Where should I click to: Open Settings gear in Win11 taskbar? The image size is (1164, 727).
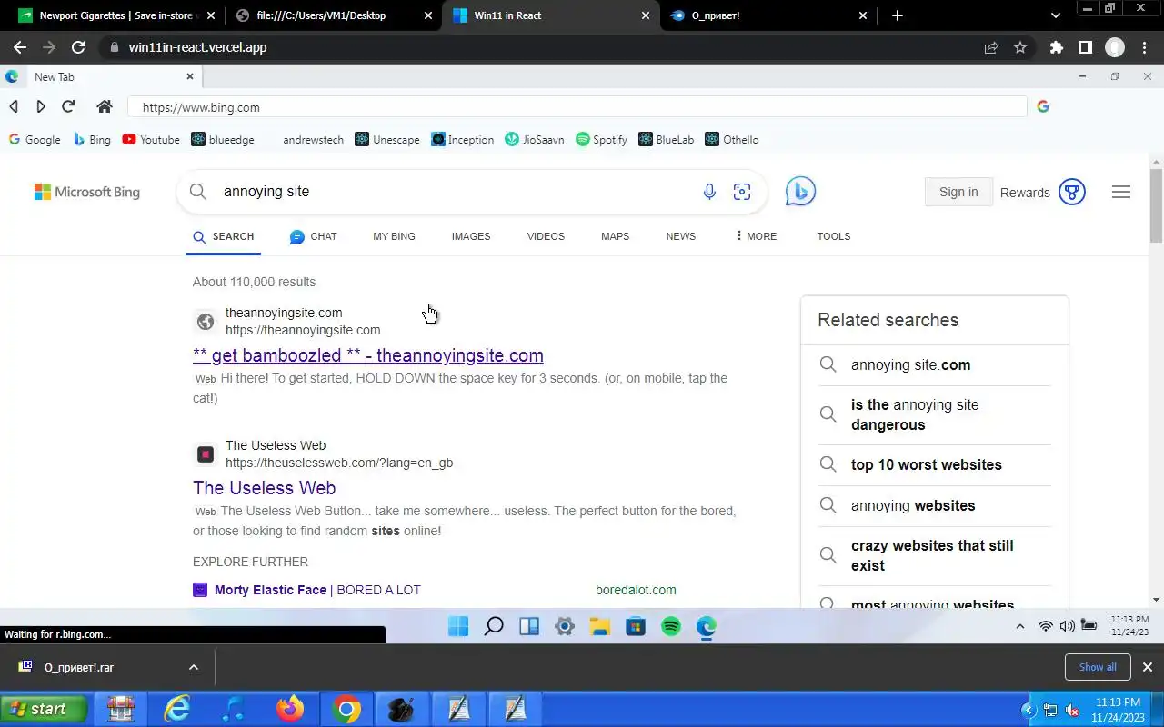tap(565, 626)
